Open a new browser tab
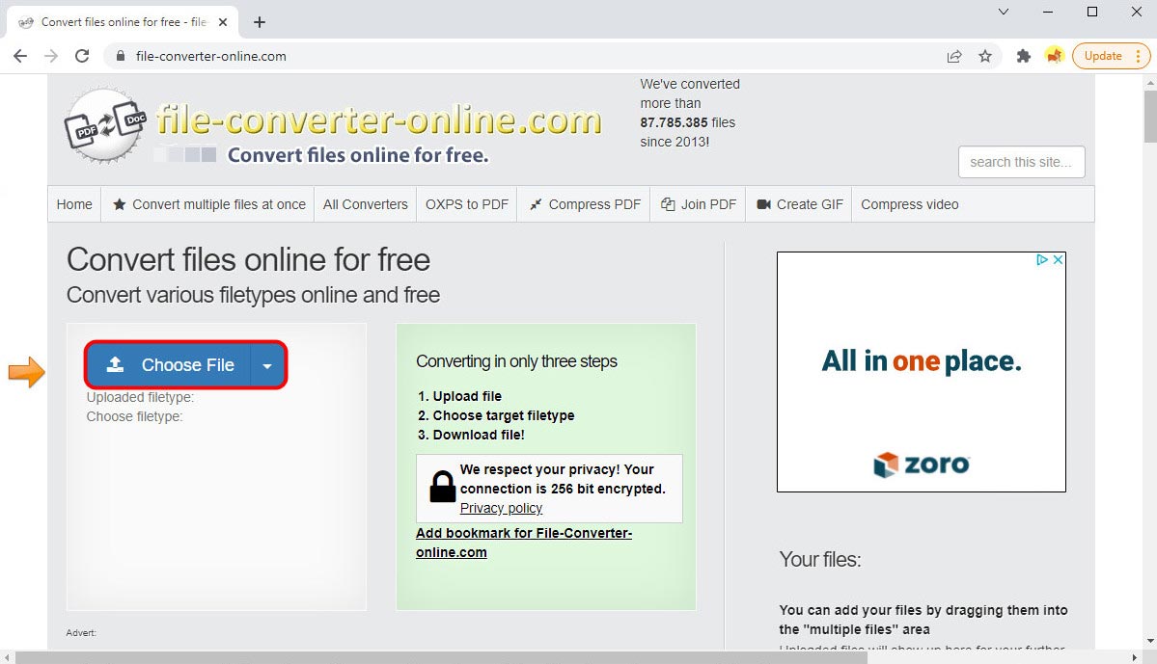Viewport: 1157px width, 664px height. pyautogui.click(x=259, y=22)
